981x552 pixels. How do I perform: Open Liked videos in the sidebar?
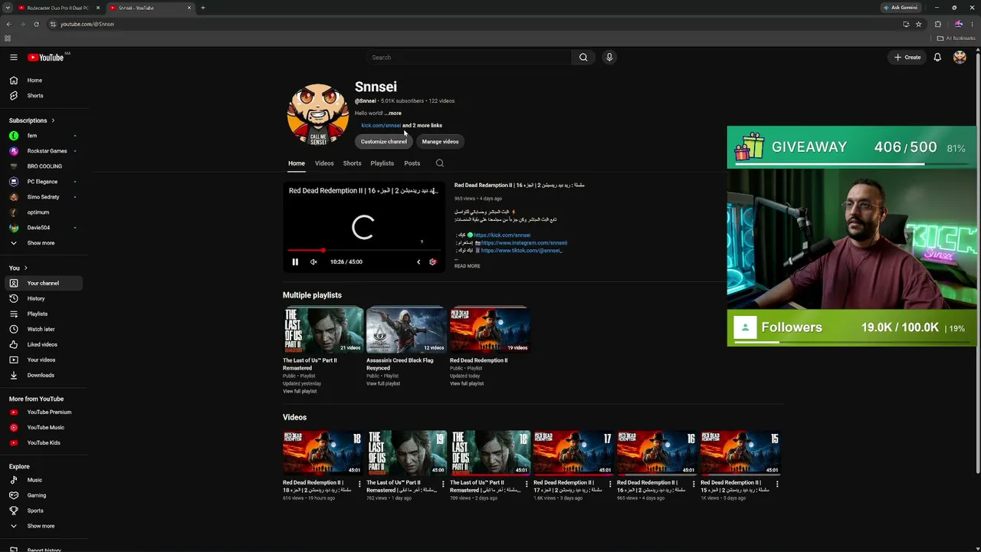(x=43, y=344)
